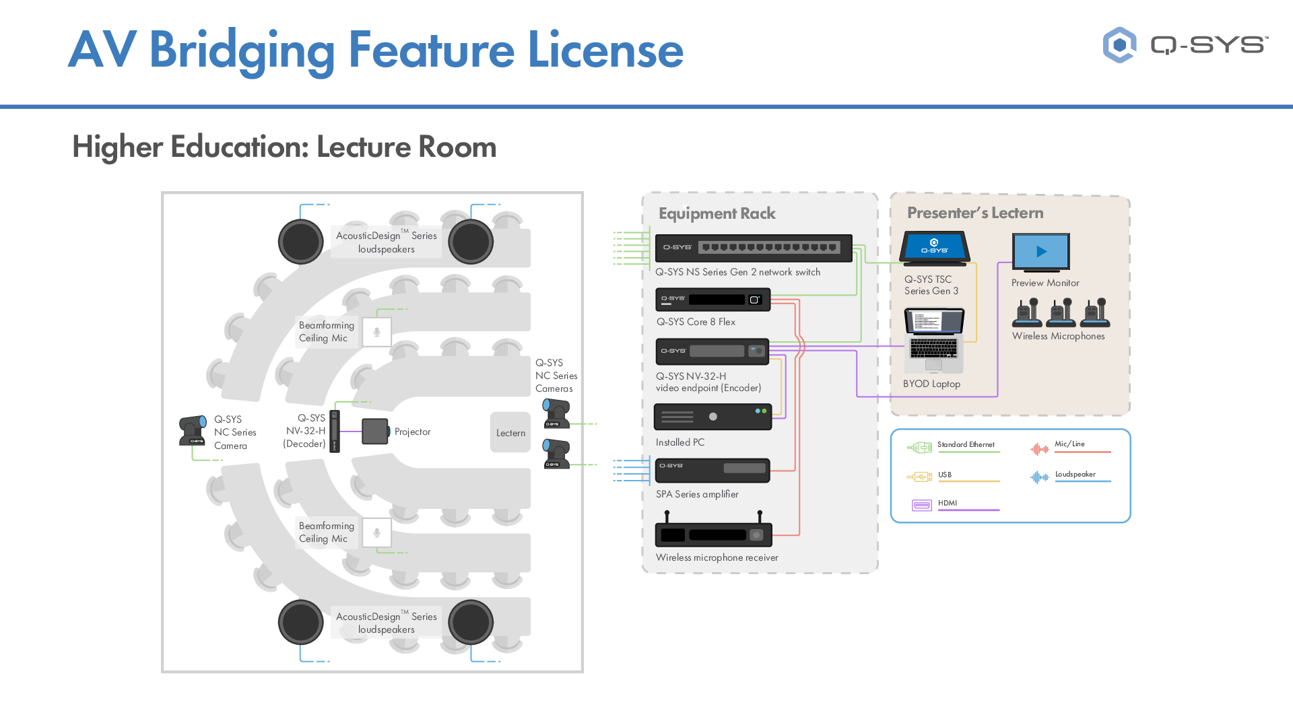Select the lower Beamforming Ceiling Mic icon
Image resolution: width=1293 pixels, height=727 pixels.
(x=377, y=533)
